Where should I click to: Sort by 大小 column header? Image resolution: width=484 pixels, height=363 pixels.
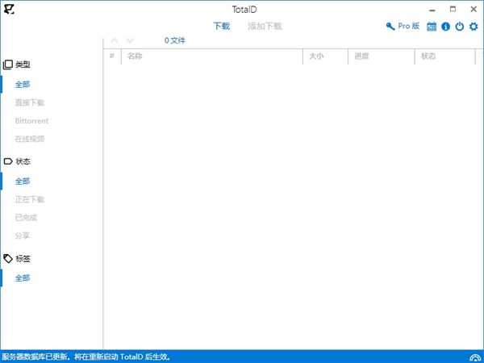pyautogui.click(x=317, y=56)
